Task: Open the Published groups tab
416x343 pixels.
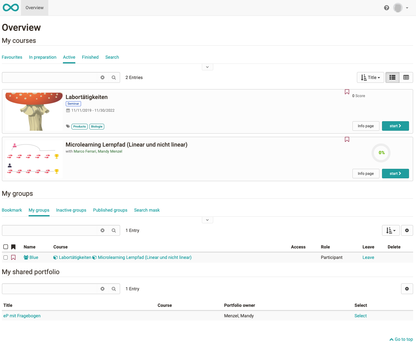Action: (x=110, y=210)
